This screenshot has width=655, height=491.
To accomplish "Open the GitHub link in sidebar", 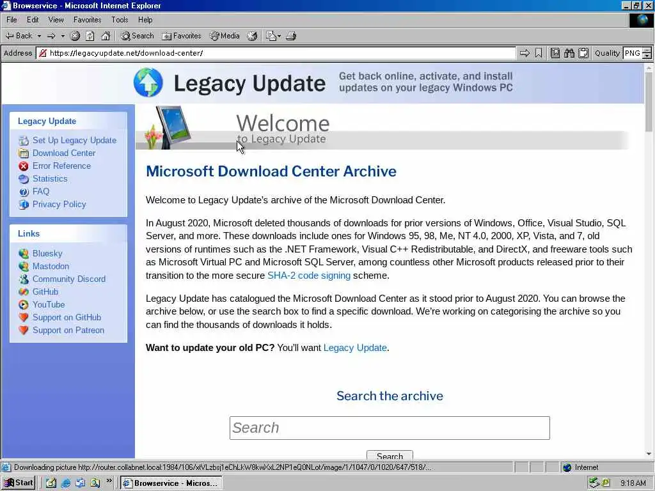I will coord(45,292).
